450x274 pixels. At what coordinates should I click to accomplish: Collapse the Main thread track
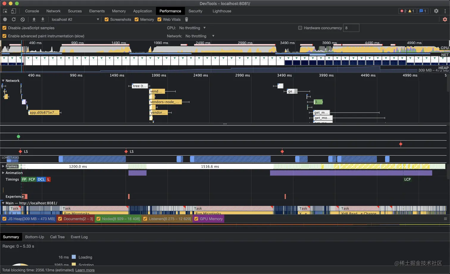[3, 203]
